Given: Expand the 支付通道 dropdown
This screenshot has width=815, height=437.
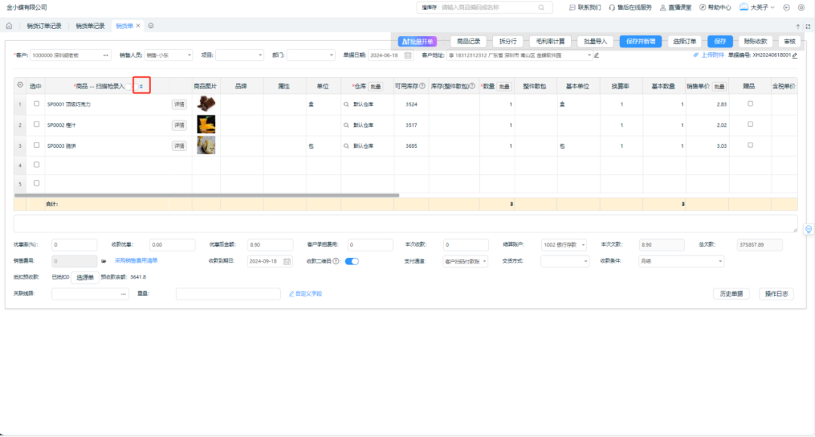Looking at the screenshot, I should [x=484, y=261].
